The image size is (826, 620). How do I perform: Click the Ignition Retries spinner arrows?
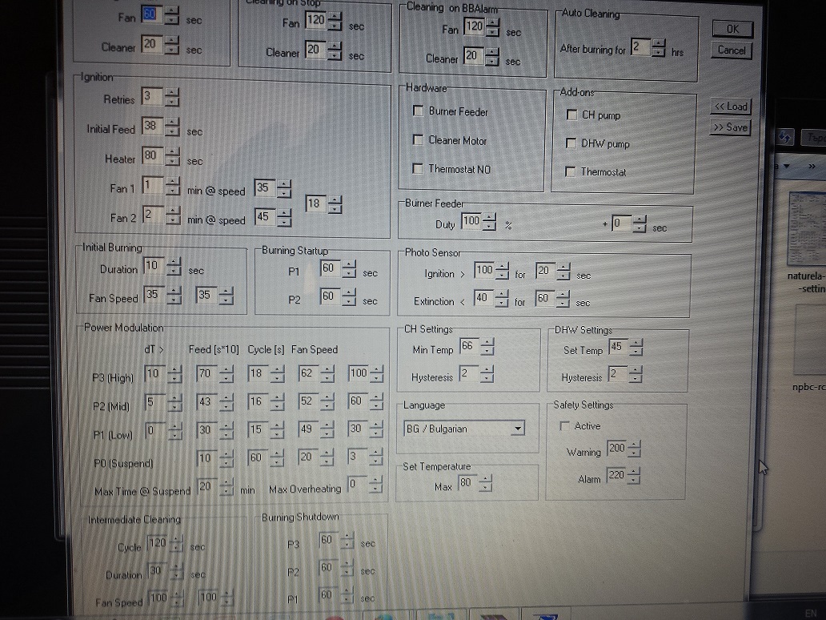(x=173, y=99)
